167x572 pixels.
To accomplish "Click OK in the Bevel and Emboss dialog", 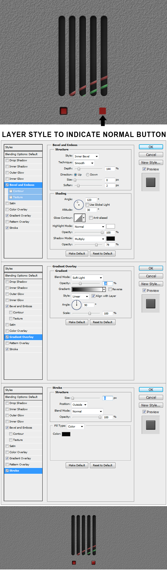I will (x=151, y=147).
